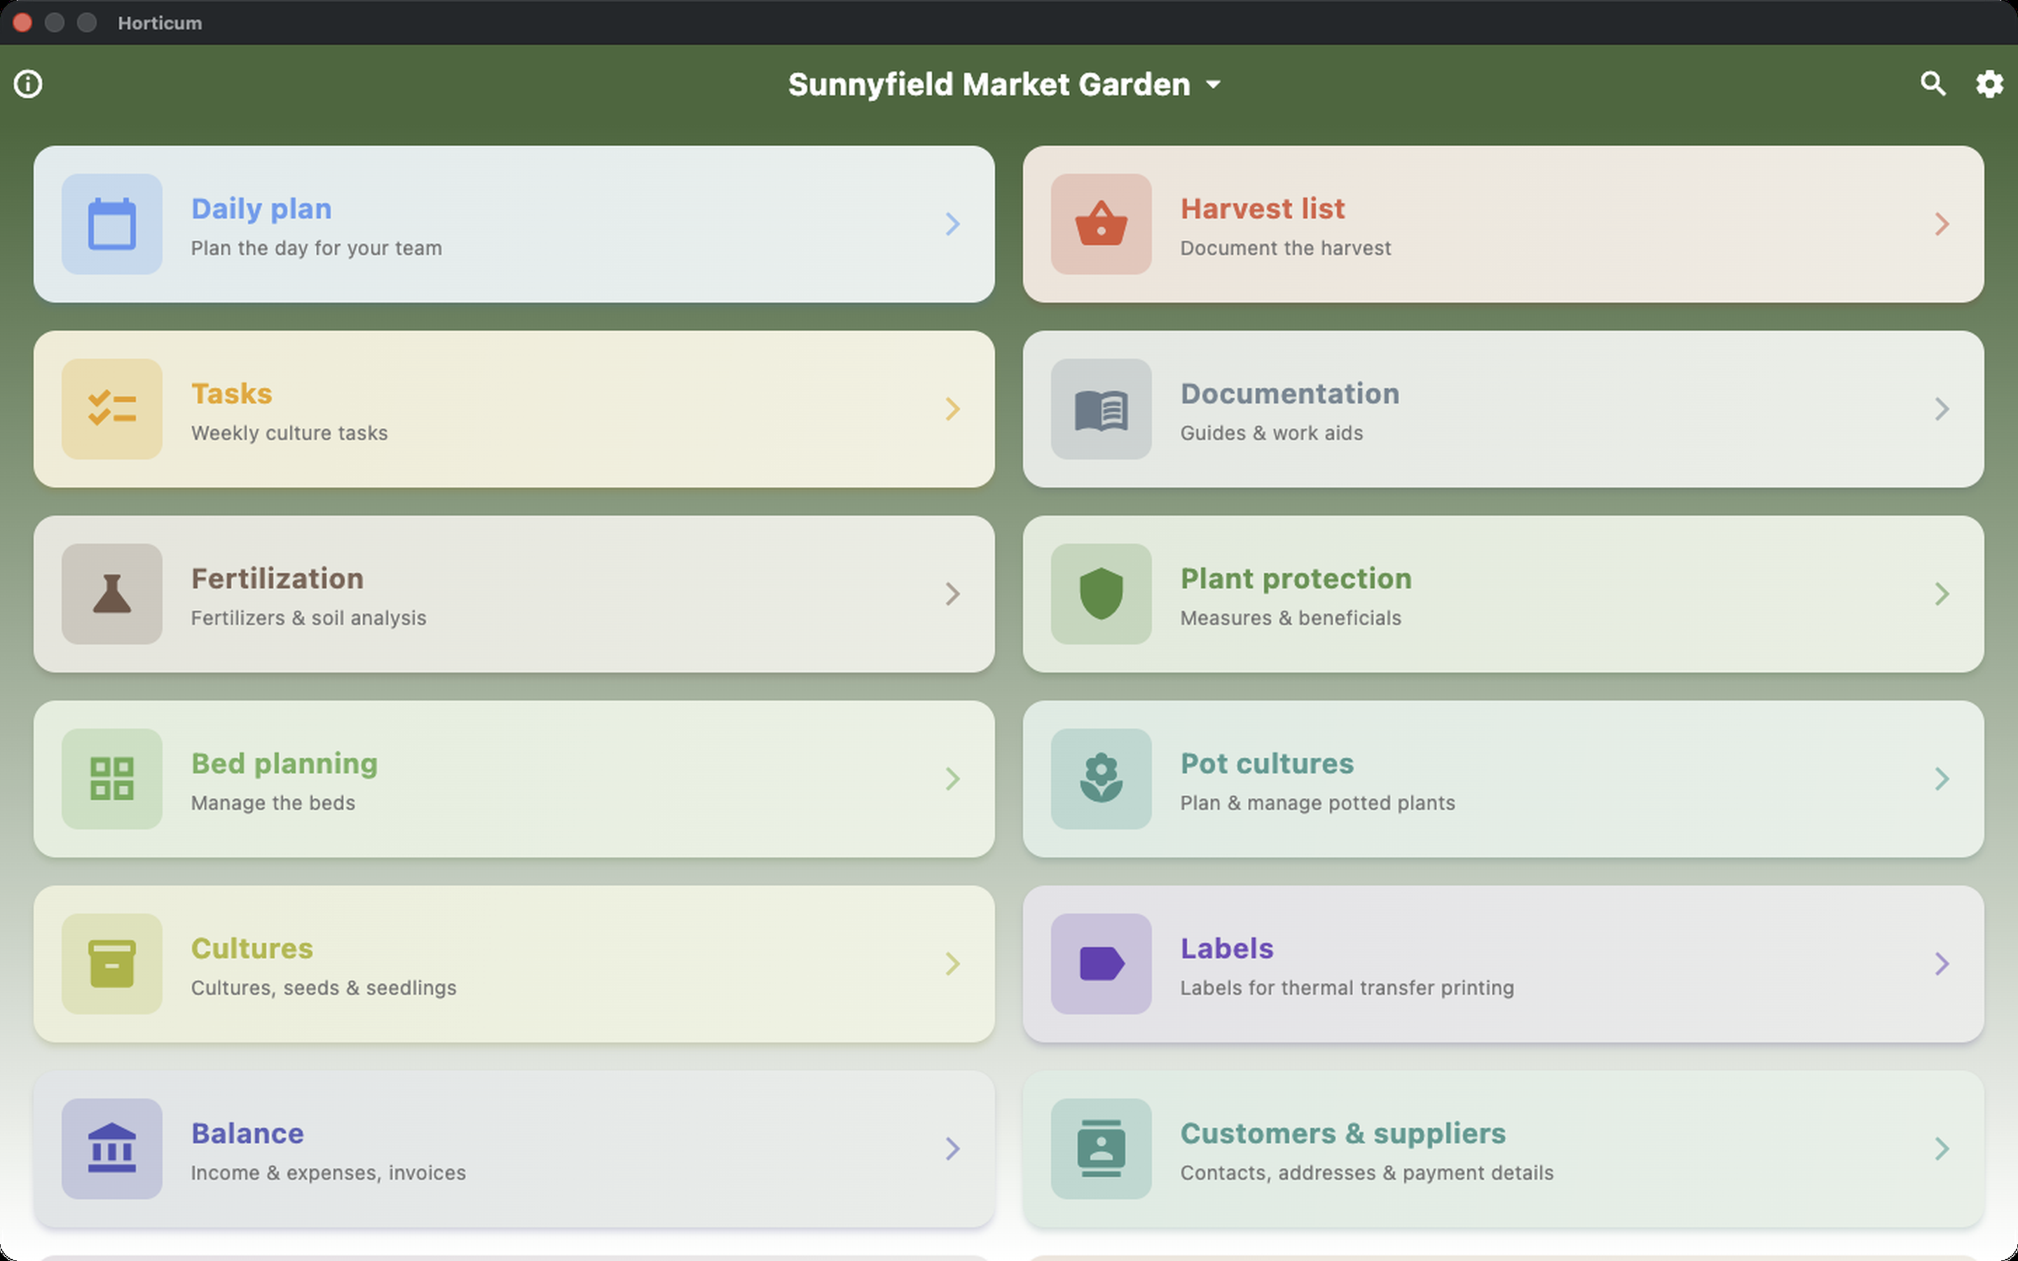Screen dimensions: 2018x1261
Task: Open the Balance title link
Action: [247, 1134]
